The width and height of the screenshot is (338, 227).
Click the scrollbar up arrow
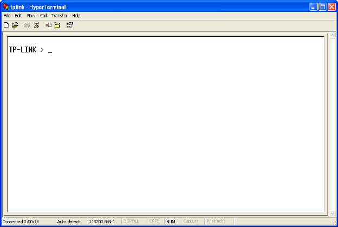click(x=333, y=35)
